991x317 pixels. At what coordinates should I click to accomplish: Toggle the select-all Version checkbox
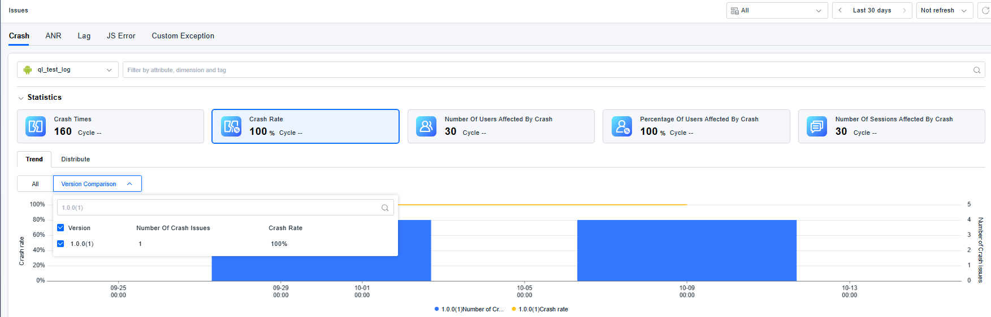(x=60, y=228)
